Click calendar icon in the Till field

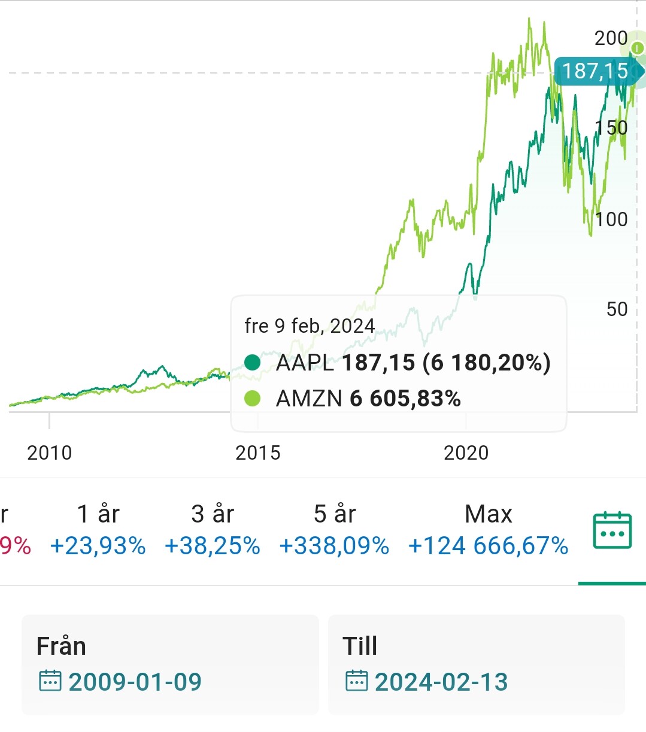coord(356,681)
